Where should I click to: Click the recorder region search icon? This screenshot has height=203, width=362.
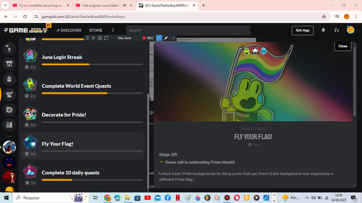(100, 38)
